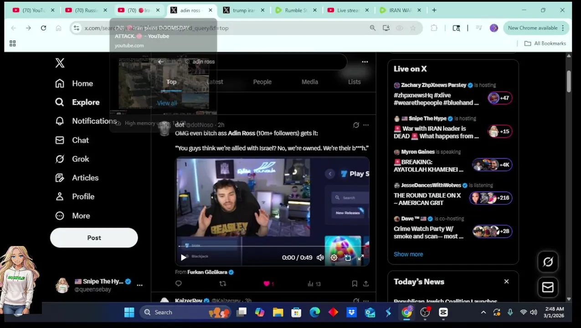This screenshot has width=581, height=328.
Task: Open video settings gear
Action: 334,257
